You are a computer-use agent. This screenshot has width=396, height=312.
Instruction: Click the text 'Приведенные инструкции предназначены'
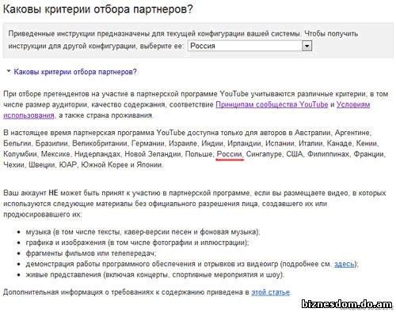(79, 34)
